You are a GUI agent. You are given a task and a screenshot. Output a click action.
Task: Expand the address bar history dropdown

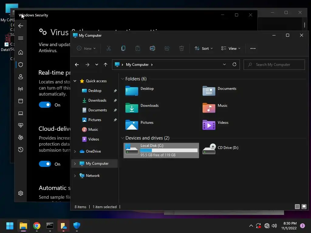click(x=224, y=64)
